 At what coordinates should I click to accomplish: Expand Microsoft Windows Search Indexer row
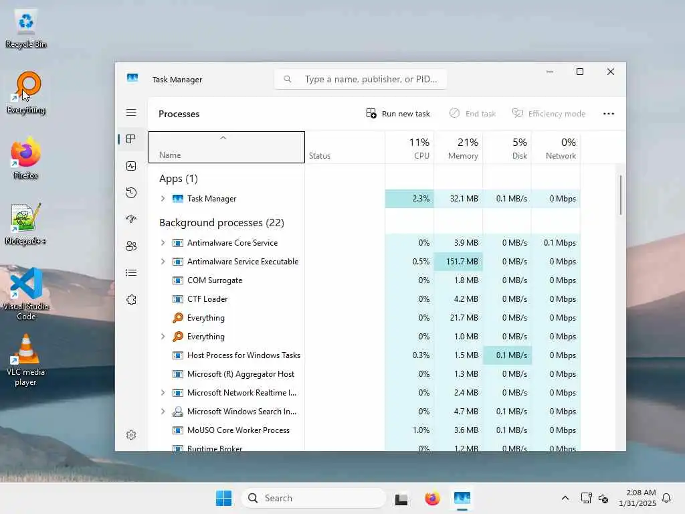[x=163, y=412]
